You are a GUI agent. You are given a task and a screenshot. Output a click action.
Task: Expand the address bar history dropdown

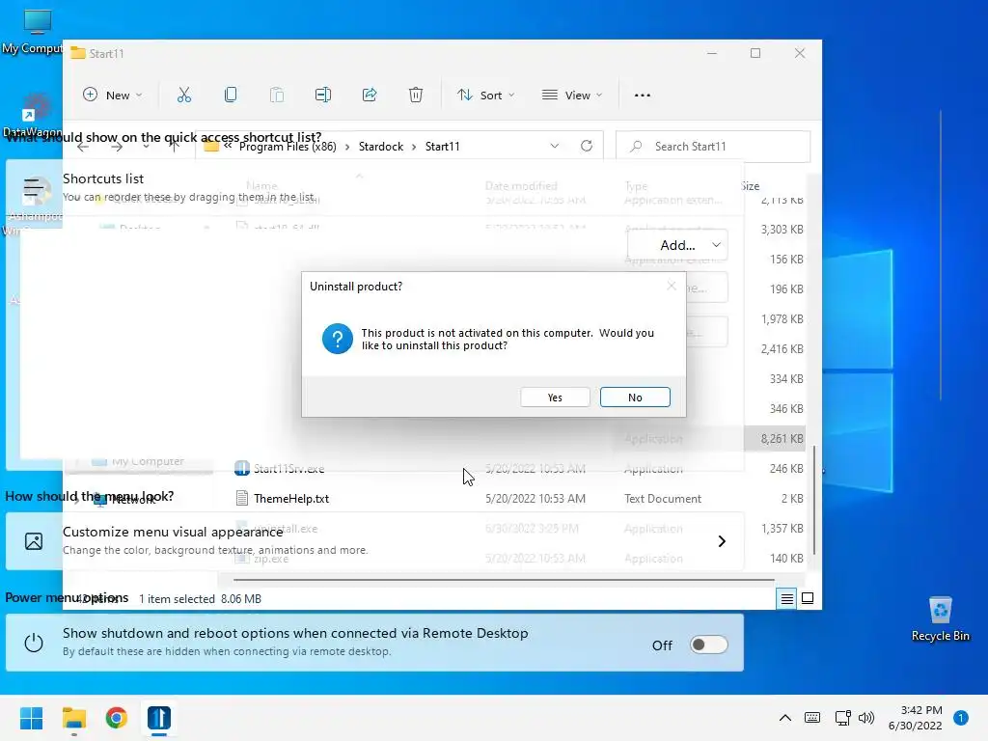coord(555,147)
